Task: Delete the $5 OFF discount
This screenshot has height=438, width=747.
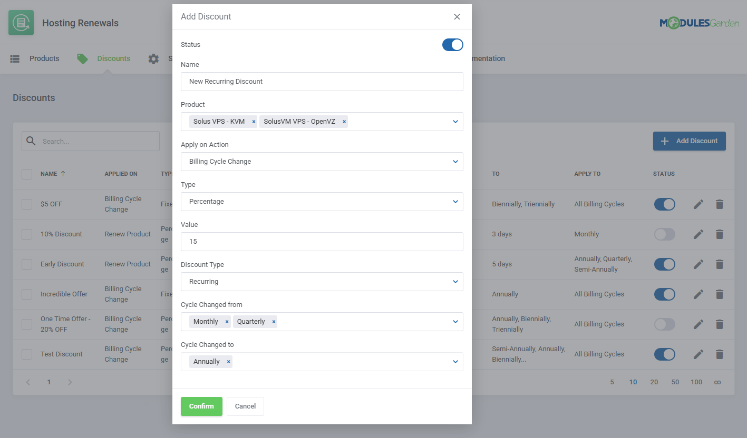Action: click(x=720, y=204)
